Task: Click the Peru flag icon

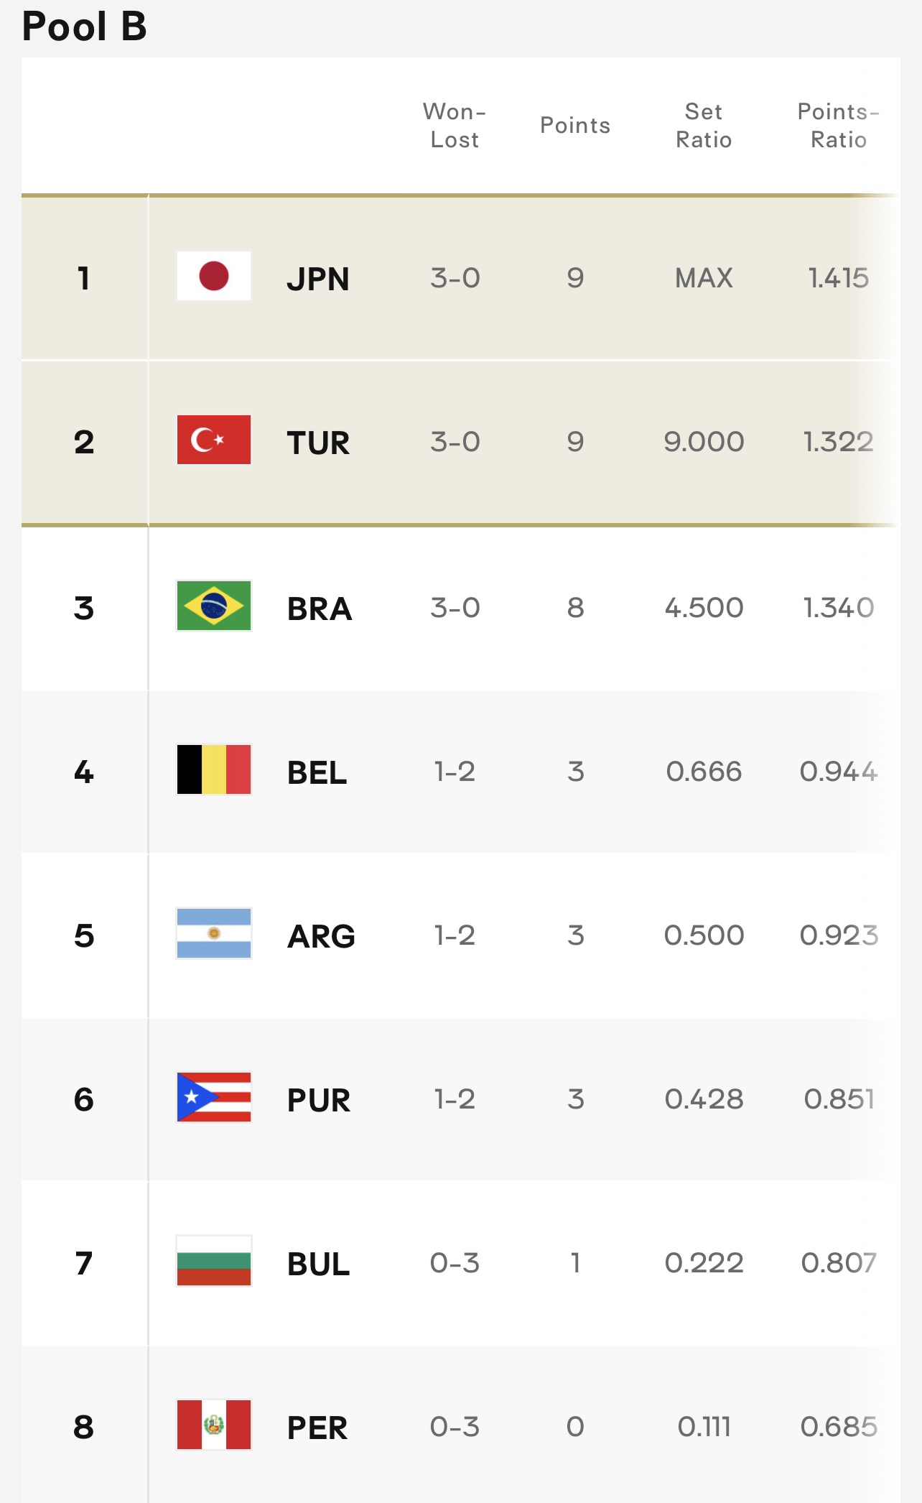Action: (x=214, y=1425)
